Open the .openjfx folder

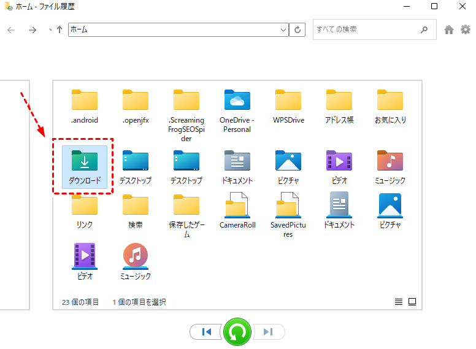[136, 107]
